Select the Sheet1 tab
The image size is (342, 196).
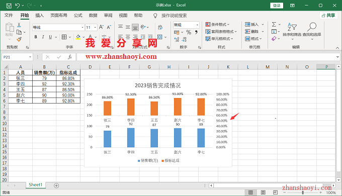coord(35,185)
